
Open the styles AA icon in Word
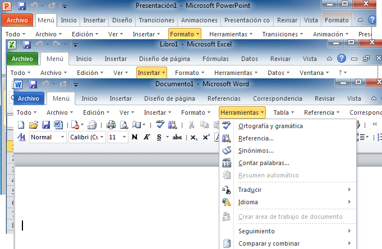pyautogui.click(x=21, y=137)
